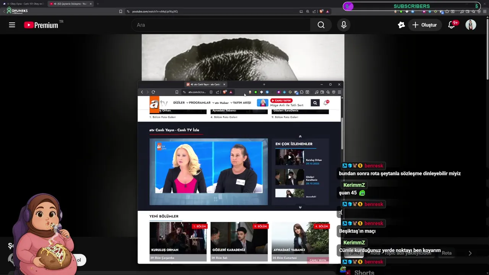This screenshot has height=275, width=489.
Task: Open the atv browser main menu
Action: [x=339, y=92]
